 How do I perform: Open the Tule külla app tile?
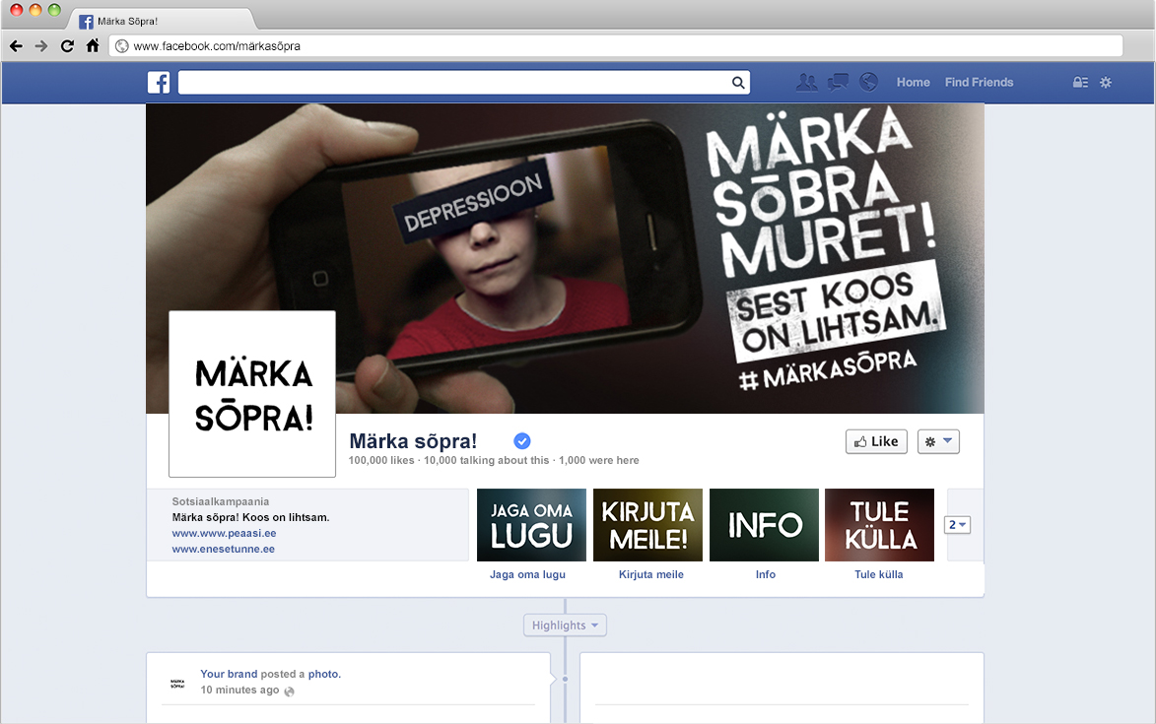tap(879, 525)
